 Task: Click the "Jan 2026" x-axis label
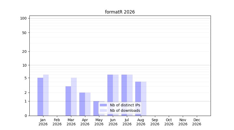pyautogui.click(x=43, y=122)
